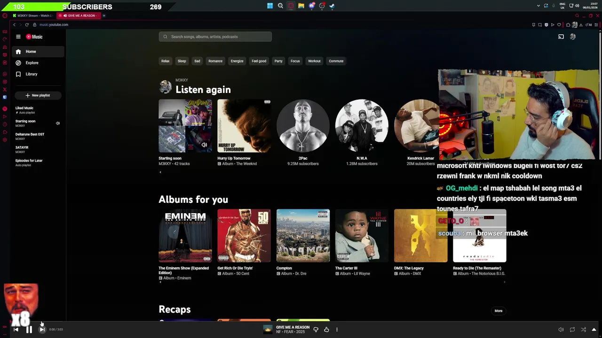Open the Deltarune Best OST playlist
Screen dimensions: 602x338
[x=38, y=136]
